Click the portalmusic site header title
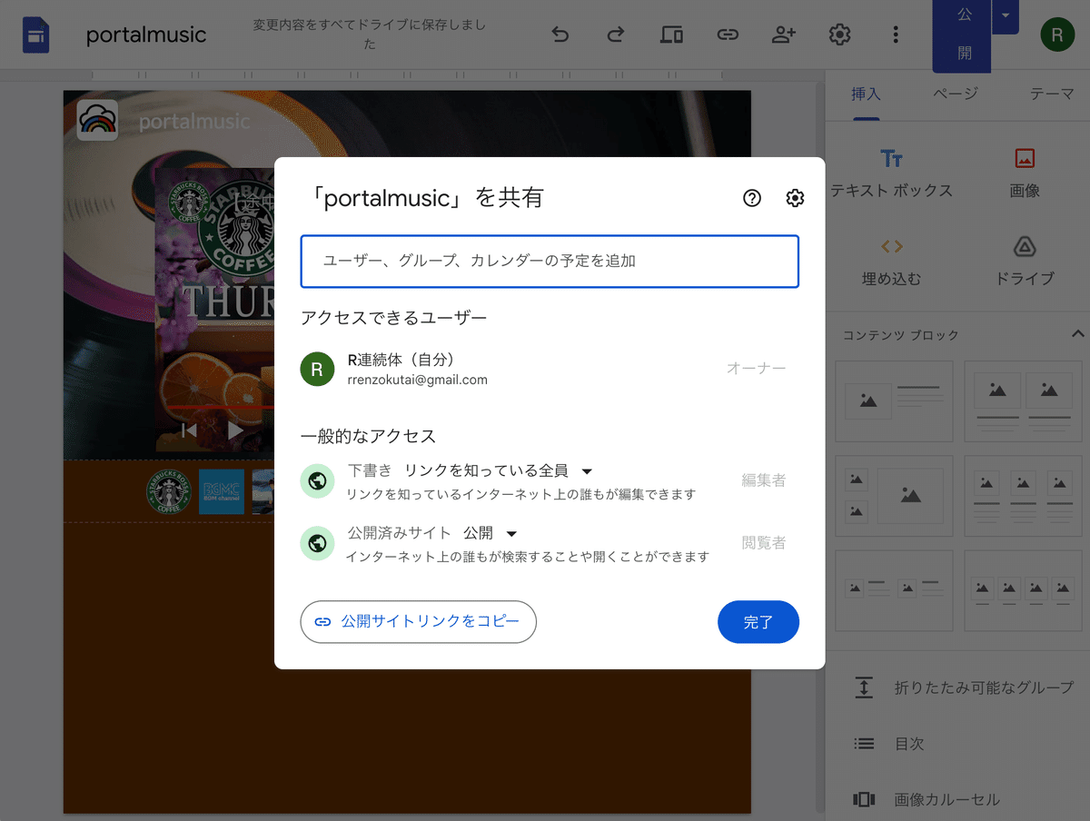This screenshot has height=821, width=1090. pos(194,121)
